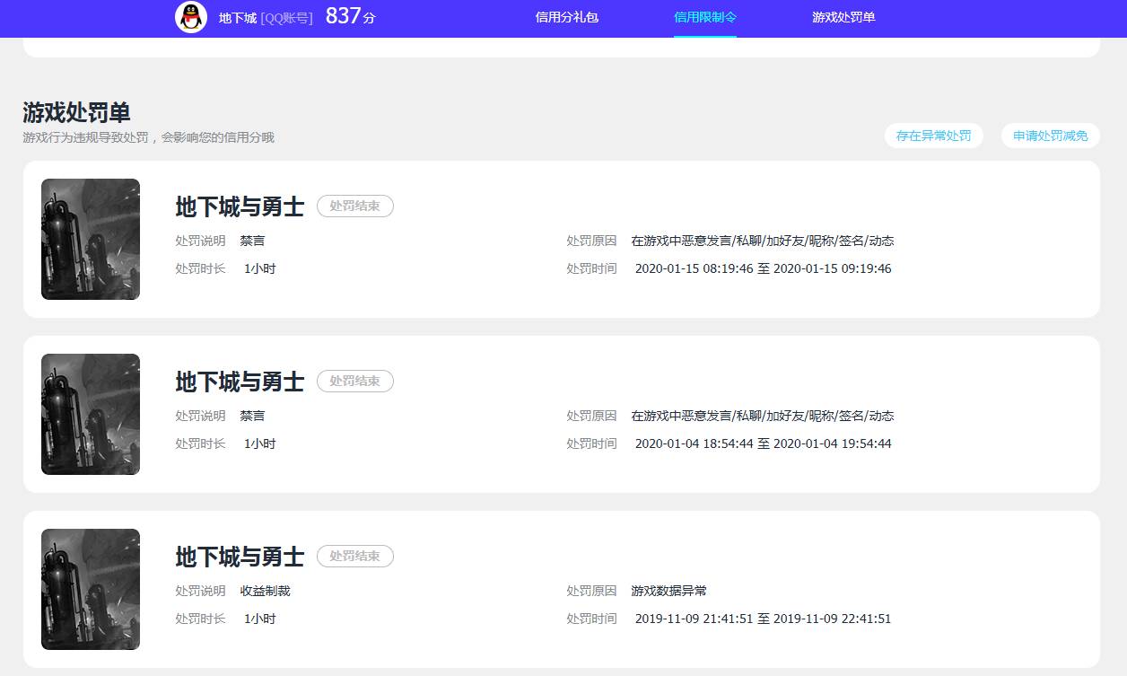Click 处罚结束 badge on the 2020-01-04 record
This screenshot has height=676, width=1127.
pyautogui.click(x=355, y=382)
